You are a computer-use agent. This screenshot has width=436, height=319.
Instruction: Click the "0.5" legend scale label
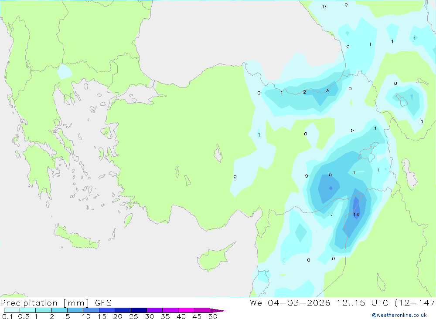coord(24,316)
